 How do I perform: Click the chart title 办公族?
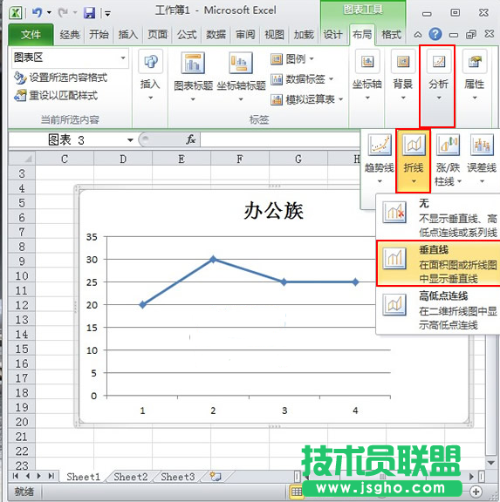tap(273, 211)
